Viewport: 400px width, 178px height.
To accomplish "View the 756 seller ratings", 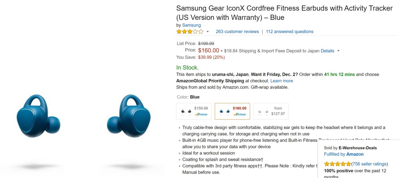I will click(x=370, y=164).
